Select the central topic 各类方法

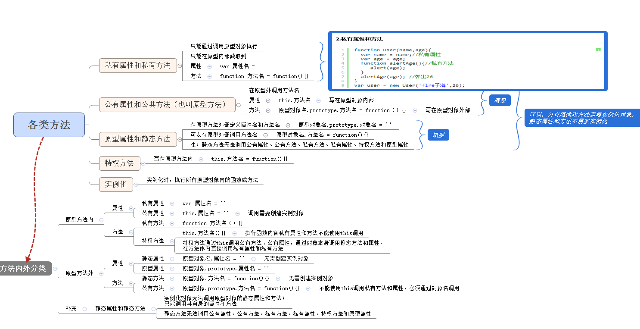pyautogui.click(x=49, y=125)
